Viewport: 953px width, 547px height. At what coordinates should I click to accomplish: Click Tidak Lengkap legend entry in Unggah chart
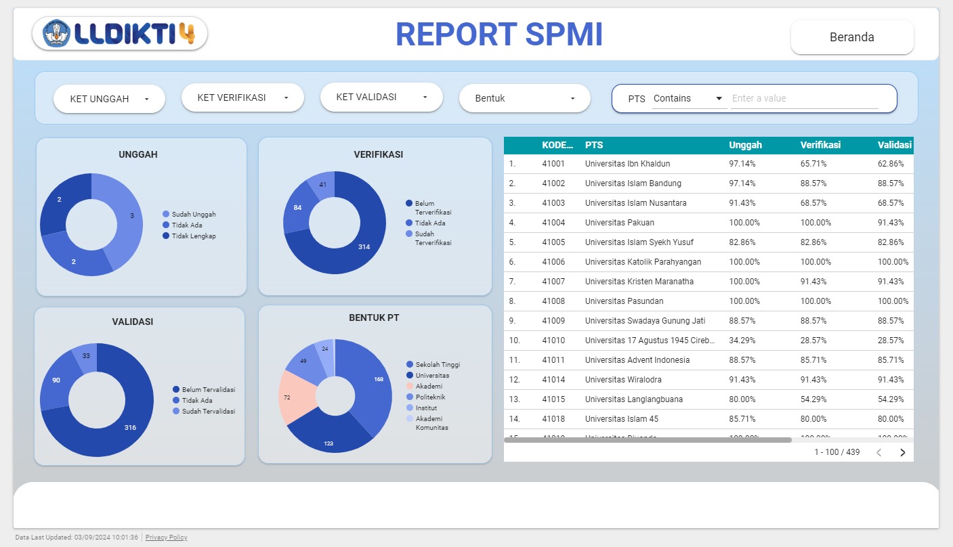(189, 236)
